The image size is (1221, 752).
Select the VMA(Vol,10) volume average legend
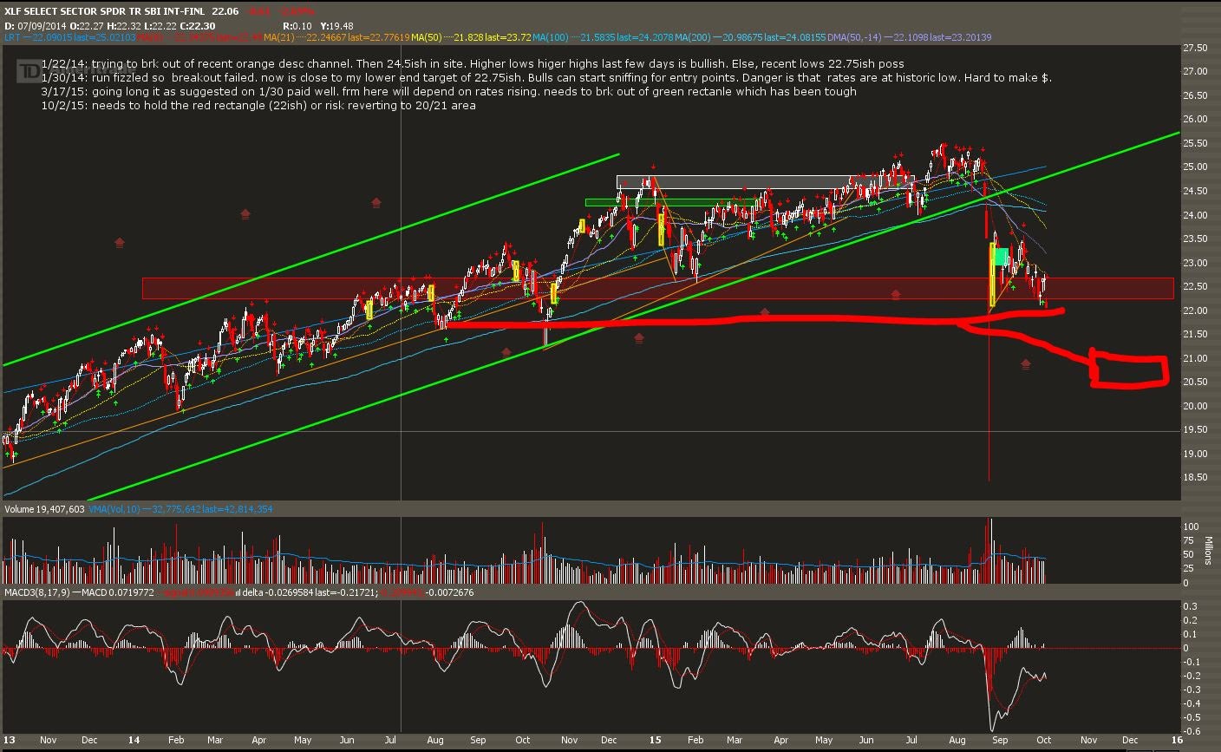[x=180, y=509]
